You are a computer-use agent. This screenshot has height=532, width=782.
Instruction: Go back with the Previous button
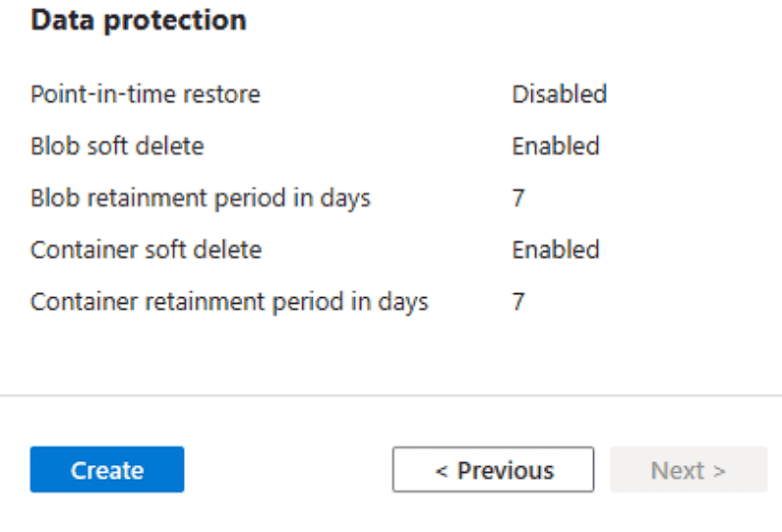click(493, 470)
